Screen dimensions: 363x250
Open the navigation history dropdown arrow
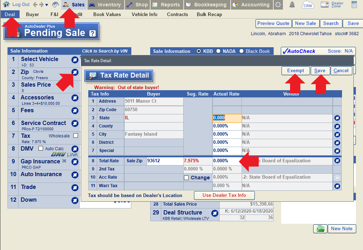47,5
